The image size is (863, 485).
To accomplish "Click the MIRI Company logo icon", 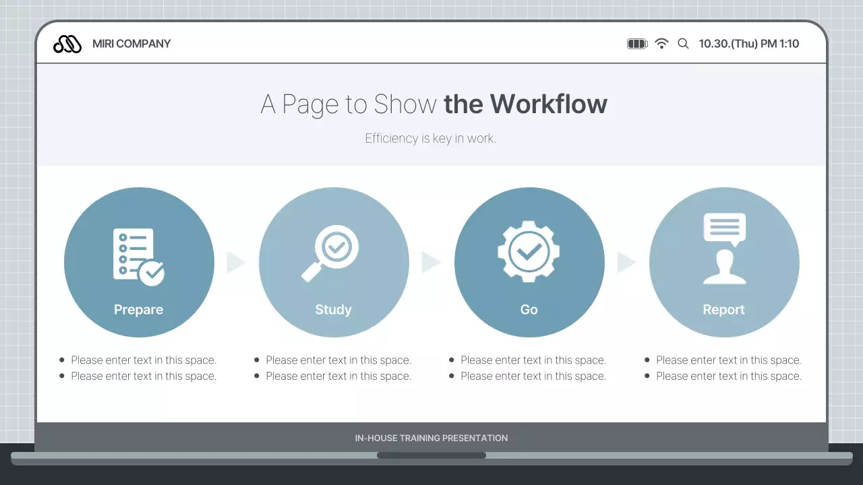I will coord(67,43).
